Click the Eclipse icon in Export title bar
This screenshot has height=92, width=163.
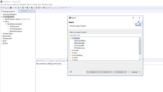point(70,18)
